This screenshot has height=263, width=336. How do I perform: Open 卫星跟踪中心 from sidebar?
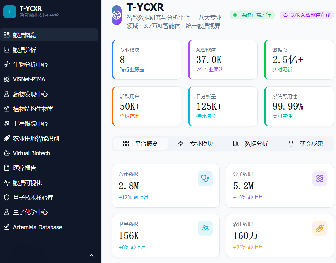click(x=49, y=123)
